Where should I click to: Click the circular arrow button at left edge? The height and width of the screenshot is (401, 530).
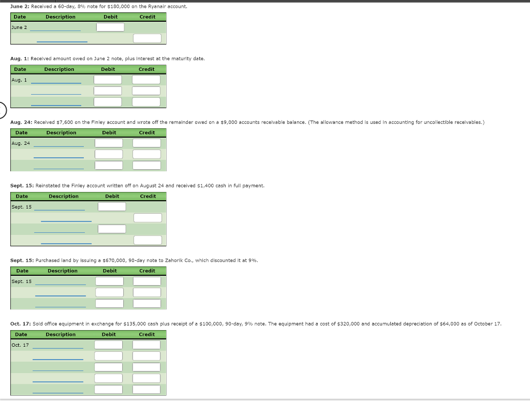pos(2,110)
